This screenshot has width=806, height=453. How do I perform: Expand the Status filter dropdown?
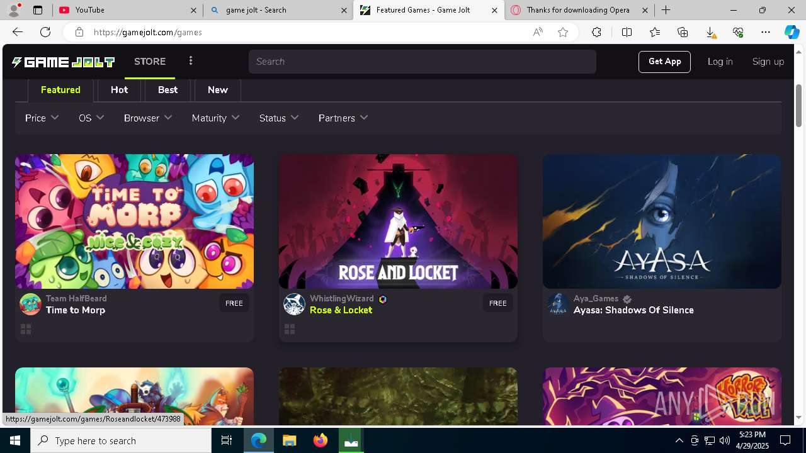[279, 118]
